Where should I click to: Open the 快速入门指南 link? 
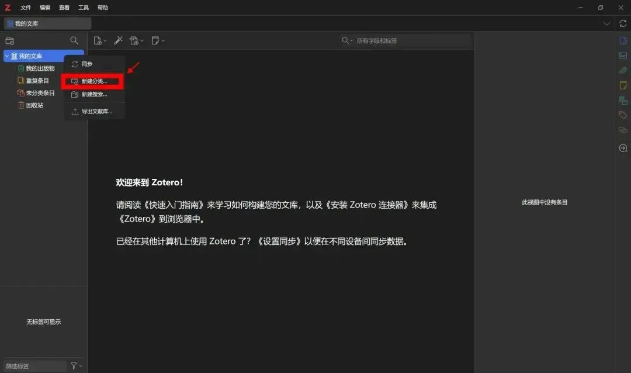point(174,205)
